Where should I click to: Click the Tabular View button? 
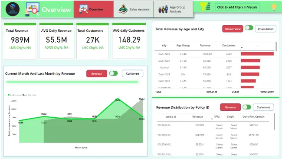(x=233, y=29)
